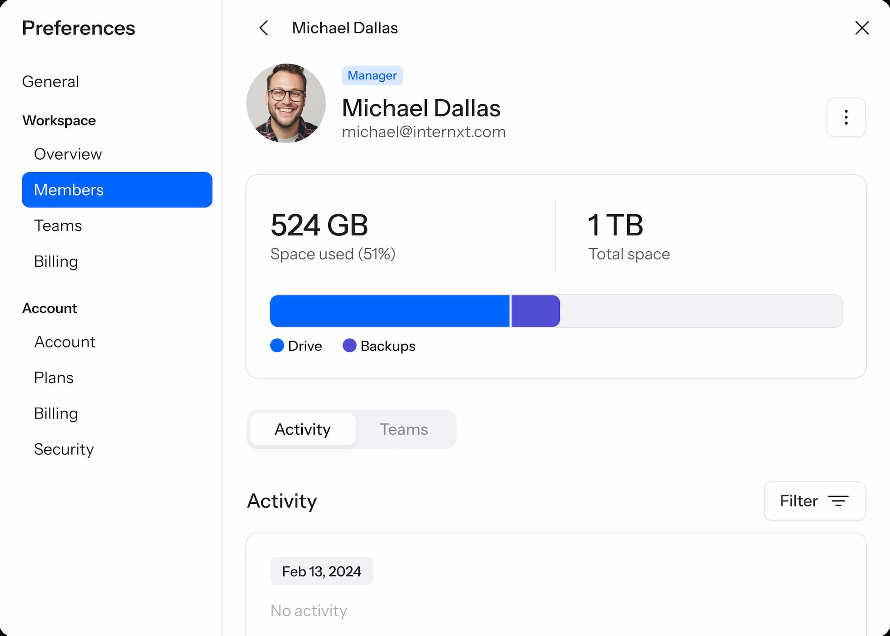This screenshot has height=636, width=890.
Task: Select Billing under Workspace section
Action: click(56, 261)
